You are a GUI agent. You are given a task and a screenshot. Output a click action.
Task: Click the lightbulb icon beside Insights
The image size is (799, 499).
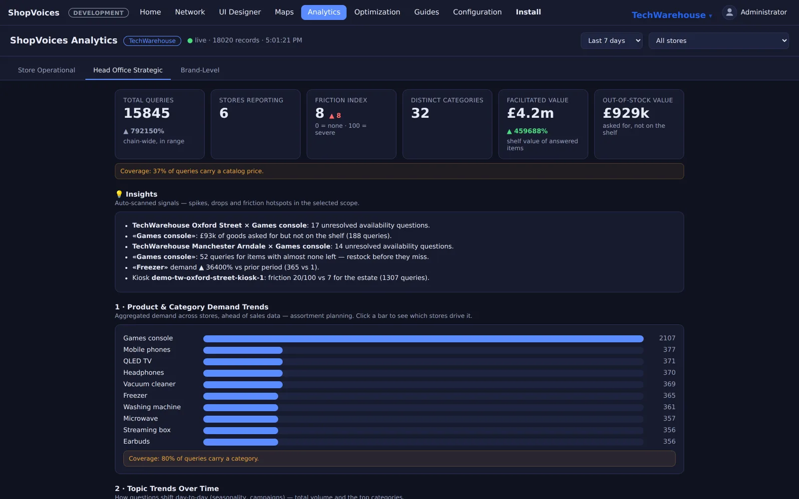[x=119, y=194]
